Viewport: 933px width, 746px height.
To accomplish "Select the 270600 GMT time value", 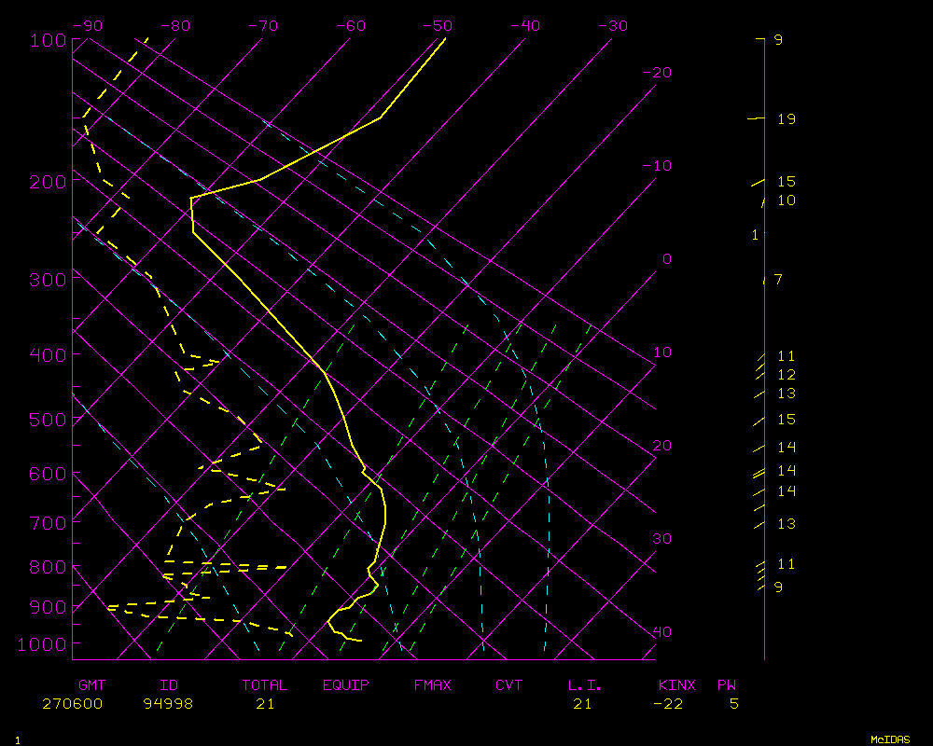I will click(73, 704).
